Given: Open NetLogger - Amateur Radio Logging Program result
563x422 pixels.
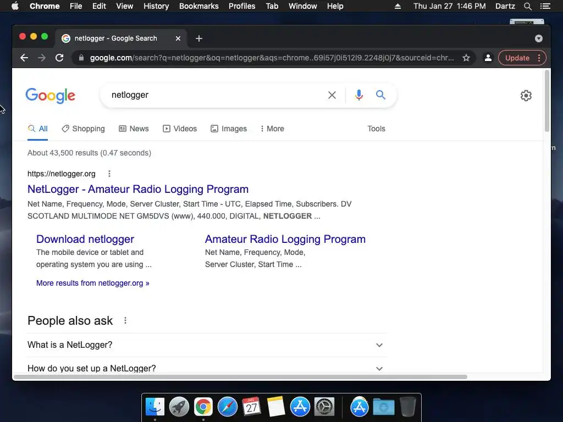Looking at the screenshot, I should coord(138,189).
